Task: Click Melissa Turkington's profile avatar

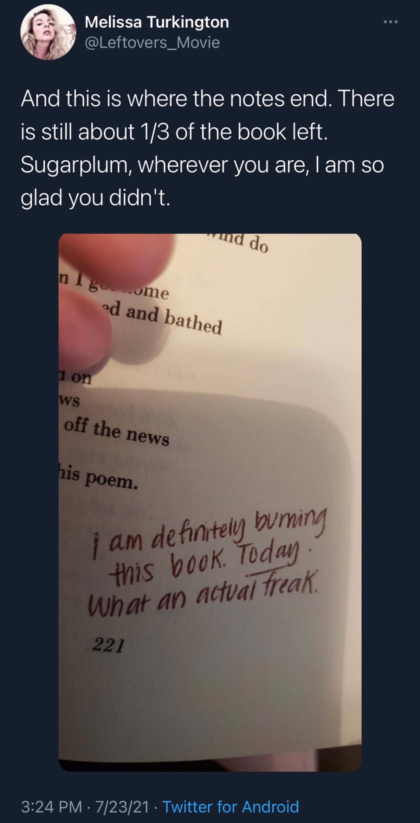Action: tap(48, 32)
